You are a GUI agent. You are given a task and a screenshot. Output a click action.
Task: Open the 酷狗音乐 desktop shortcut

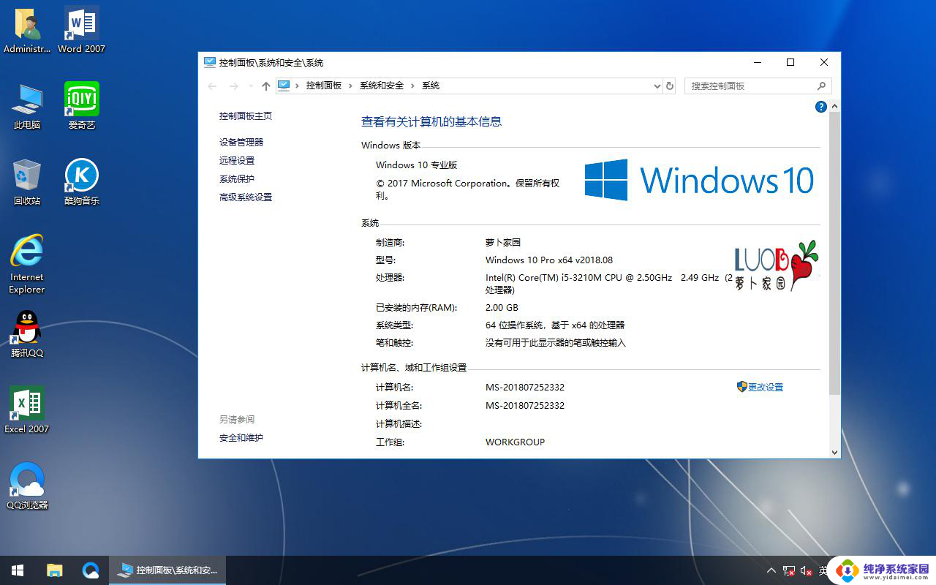(81, 183)
